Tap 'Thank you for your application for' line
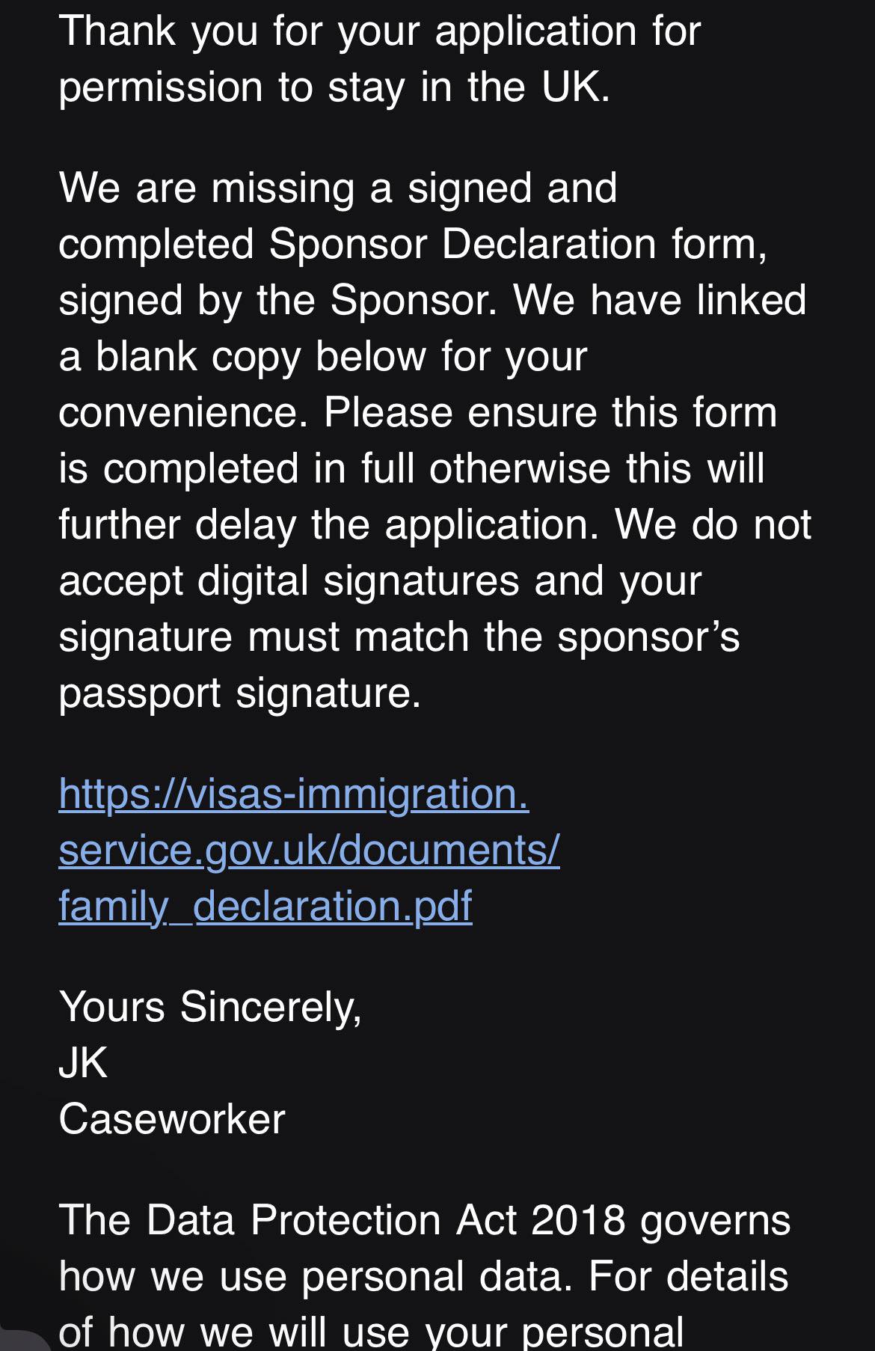Image resolution: width=875 pixels, height=1351 pixels. click(x=380, y=32)
